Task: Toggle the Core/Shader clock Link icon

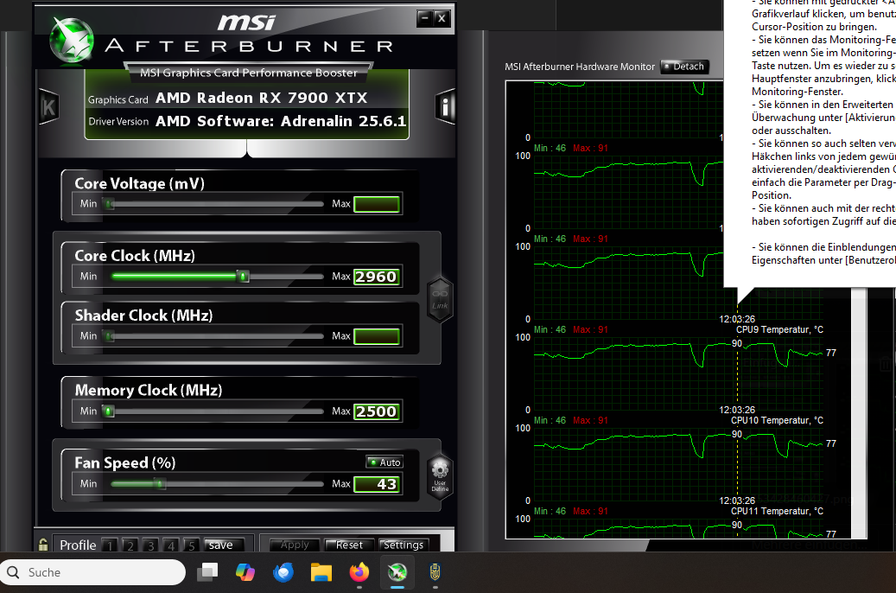Action: click(x=440, y=300)
